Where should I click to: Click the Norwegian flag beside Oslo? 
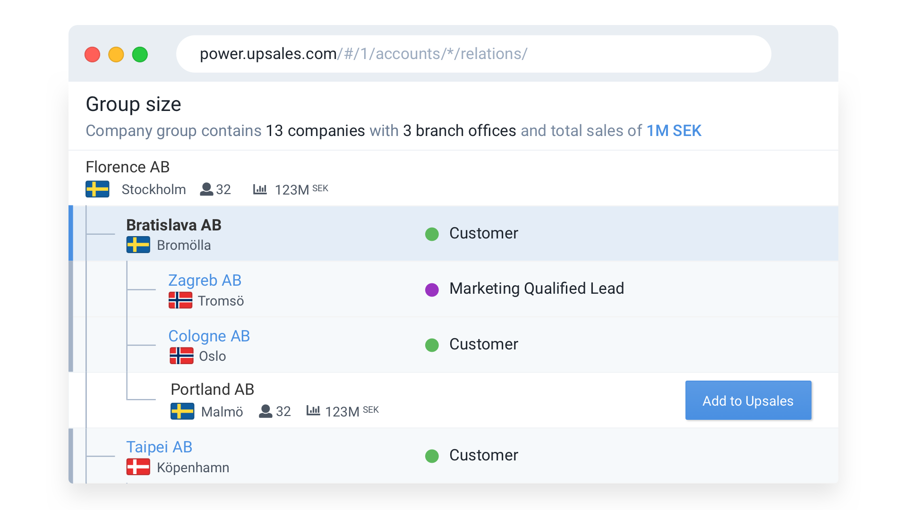pyautogui.click(x=181, y=356)
